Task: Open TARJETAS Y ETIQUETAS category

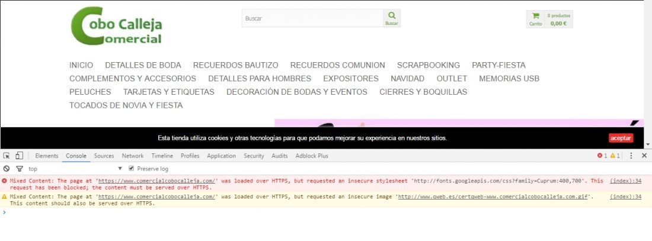Action: point(169,92)
